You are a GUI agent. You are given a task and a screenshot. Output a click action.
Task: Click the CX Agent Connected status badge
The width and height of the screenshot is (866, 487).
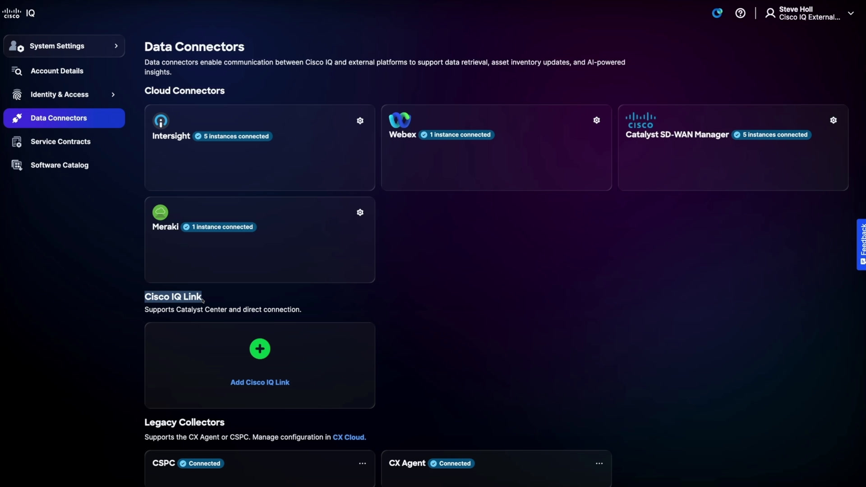tap(451, 464)
